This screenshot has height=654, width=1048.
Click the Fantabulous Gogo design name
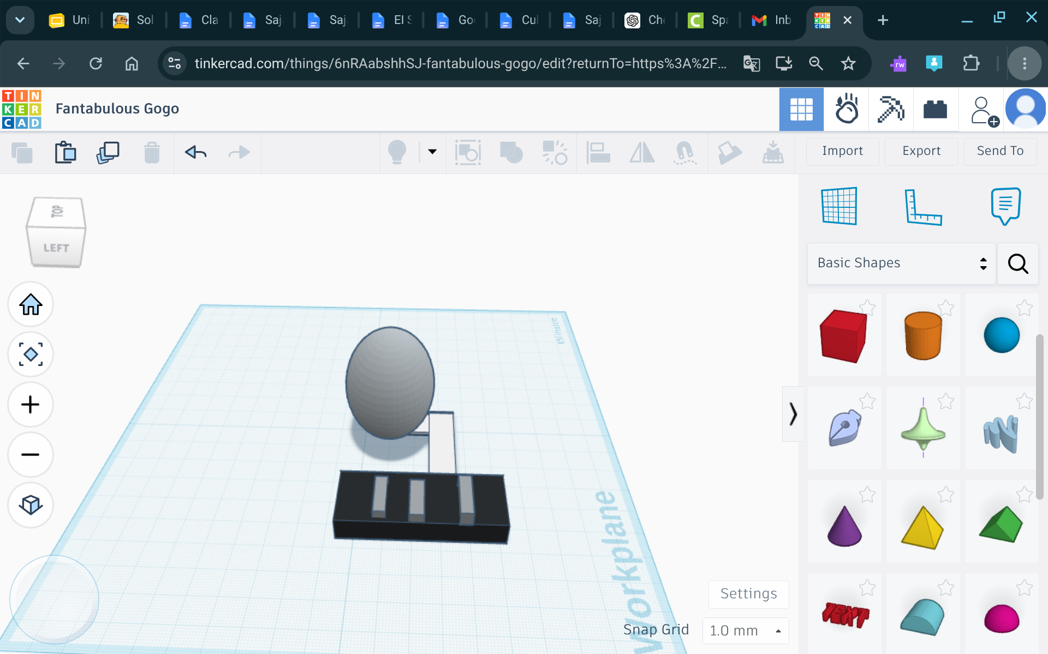pos(117,109)
